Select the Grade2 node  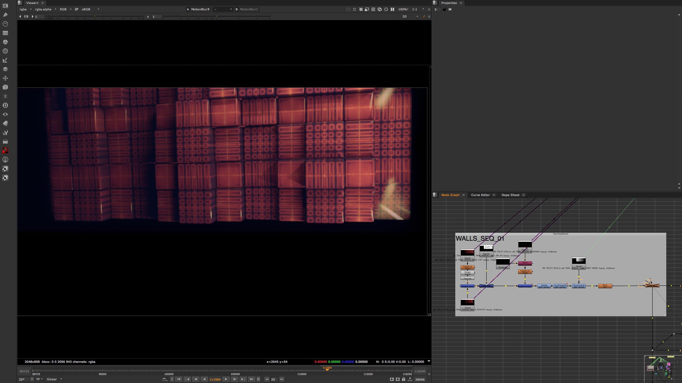(x=544, y=286)
